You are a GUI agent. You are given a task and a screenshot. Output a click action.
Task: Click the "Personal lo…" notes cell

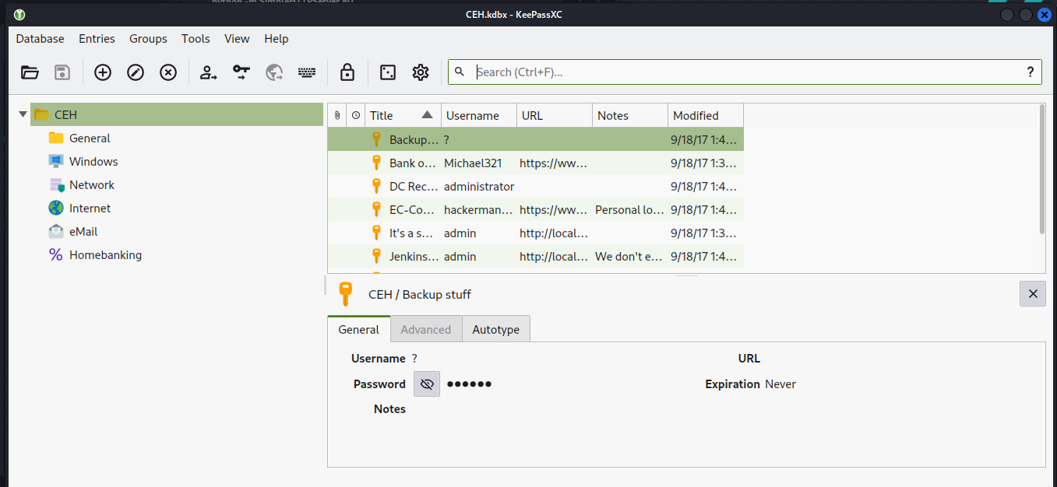[629, 209]
